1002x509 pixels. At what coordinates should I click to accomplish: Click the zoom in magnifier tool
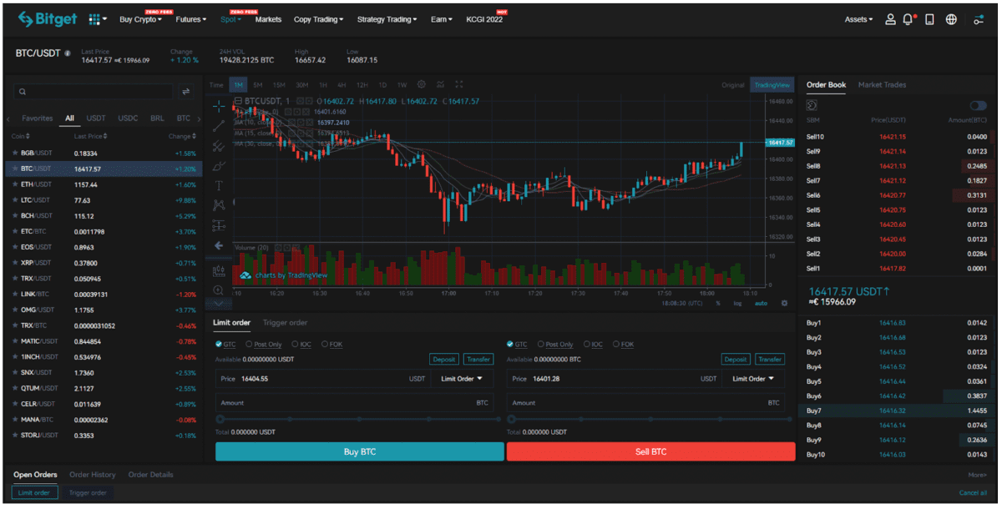tap(219, 290)
